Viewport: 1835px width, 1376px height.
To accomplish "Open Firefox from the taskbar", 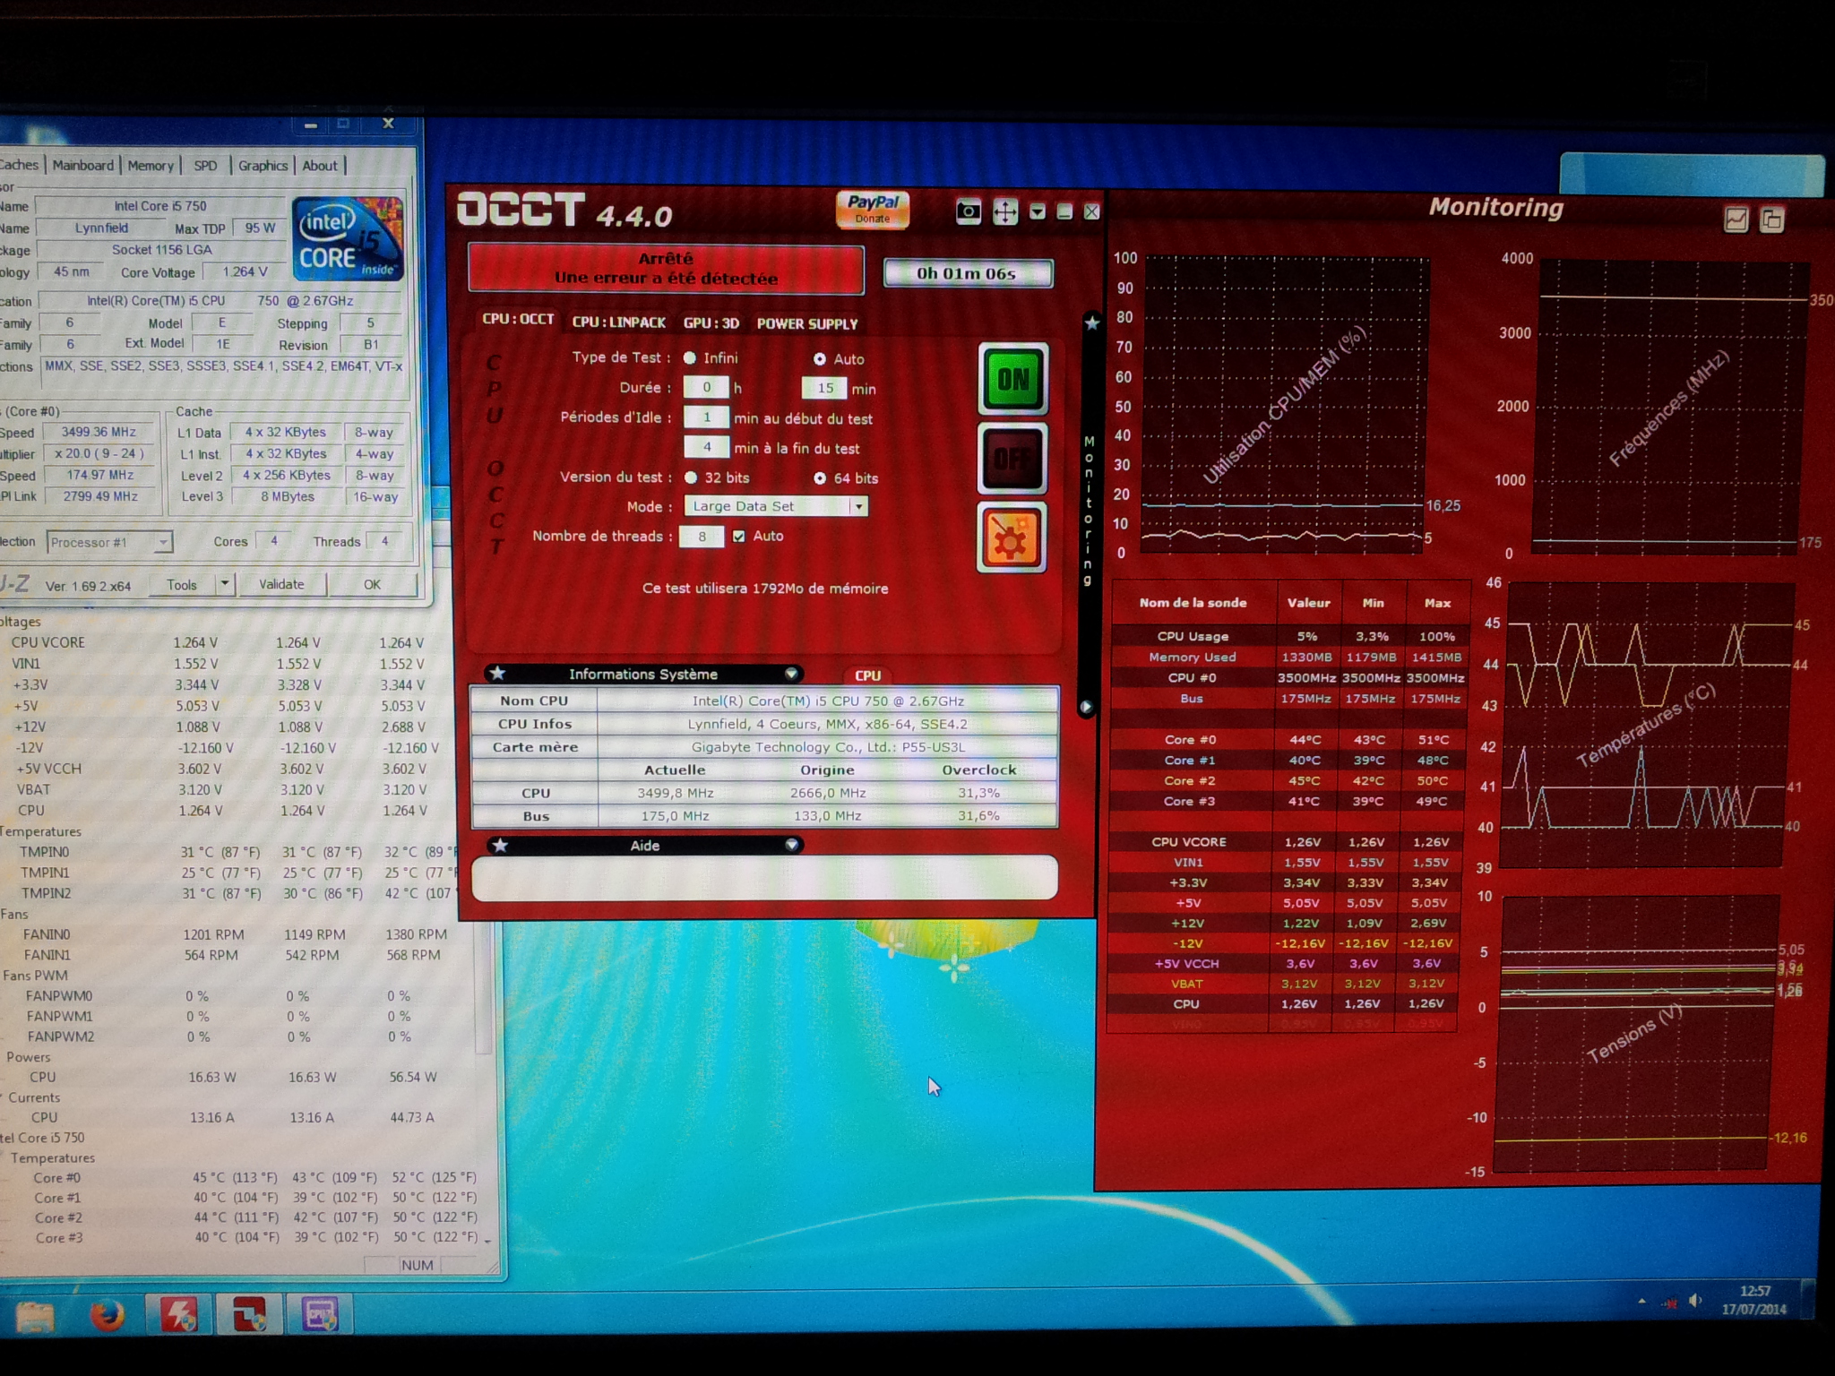I will [x=107, y=1315].
